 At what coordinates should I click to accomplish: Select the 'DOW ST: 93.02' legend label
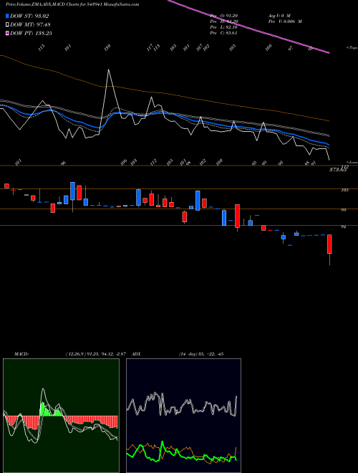(x=29, y=16)
